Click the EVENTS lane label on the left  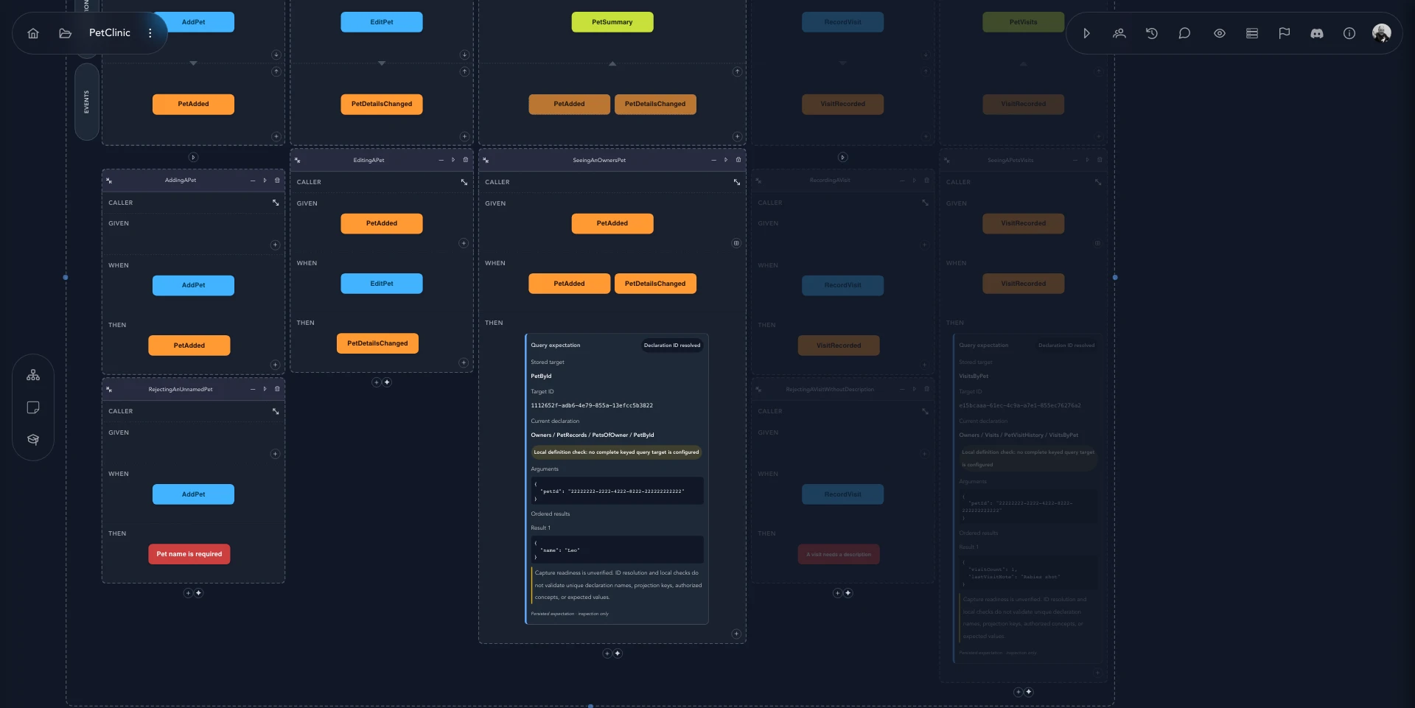tap(87, 102)
